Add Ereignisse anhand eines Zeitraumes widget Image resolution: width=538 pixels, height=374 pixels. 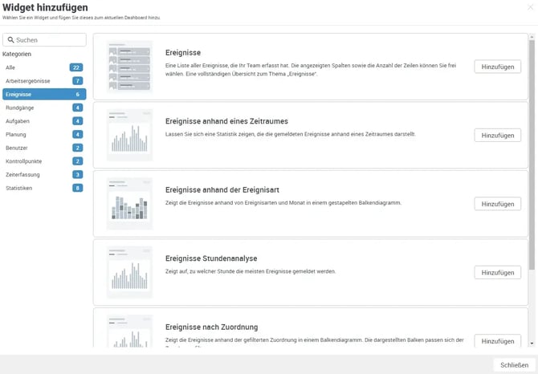coord(498,136)
